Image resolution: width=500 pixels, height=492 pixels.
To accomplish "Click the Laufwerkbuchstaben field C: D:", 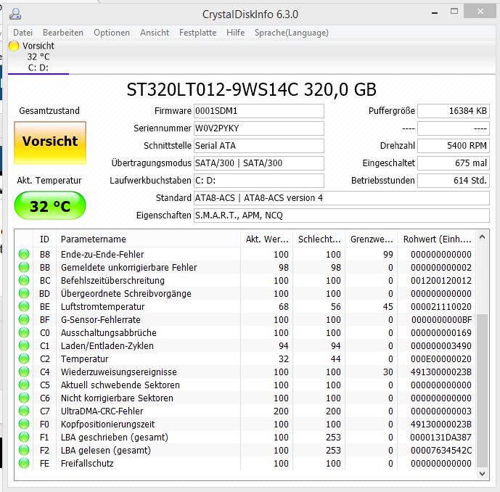I will click(259, 181).
